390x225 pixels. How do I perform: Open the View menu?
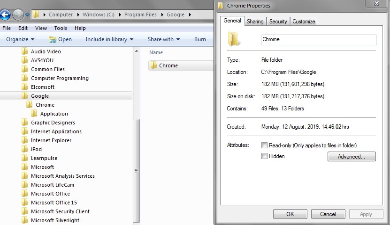[41, 28]
